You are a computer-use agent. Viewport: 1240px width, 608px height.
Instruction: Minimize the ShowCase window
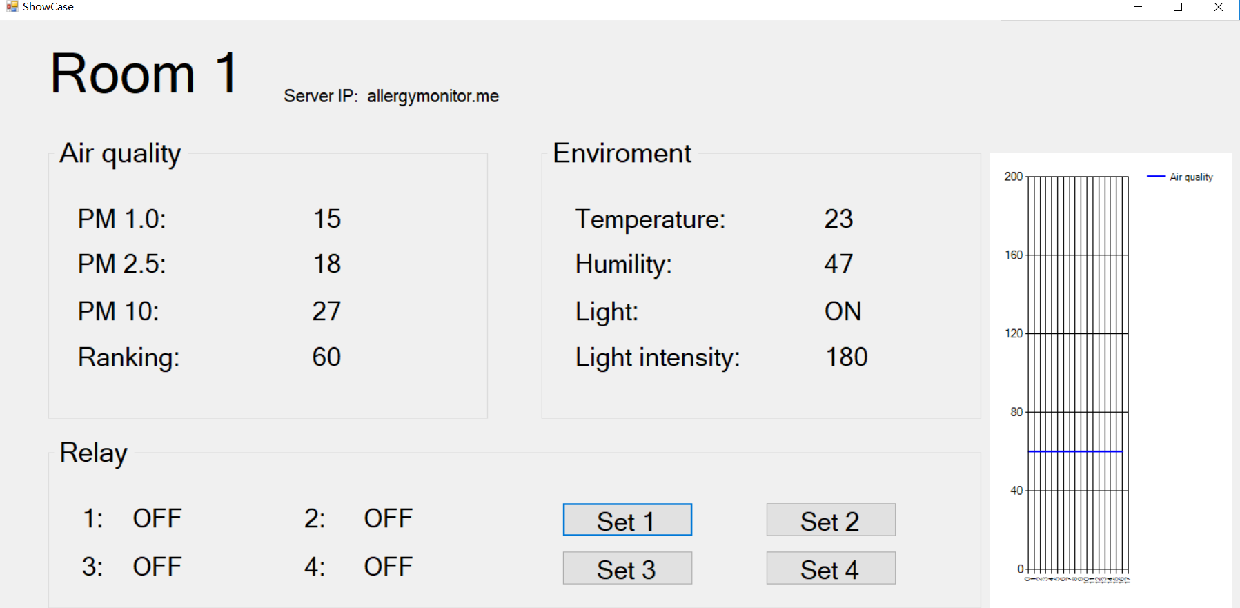point(1138,7)
